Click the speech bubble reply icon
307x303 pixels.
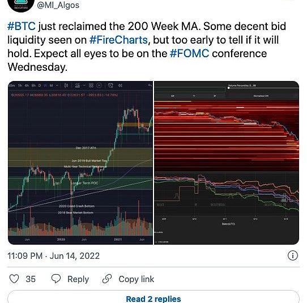56,279
